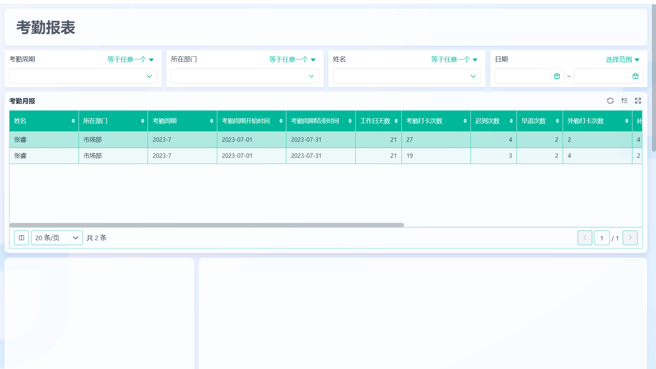Sort by 考勤周期结束时间 column
The height and width of the screenshot is (369, 656).
click(x=350, y=121)
